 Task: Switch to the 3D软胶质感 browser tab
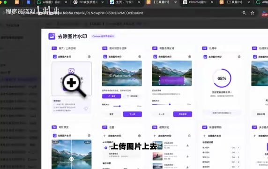pyautogui.click(x=88, y=2)
